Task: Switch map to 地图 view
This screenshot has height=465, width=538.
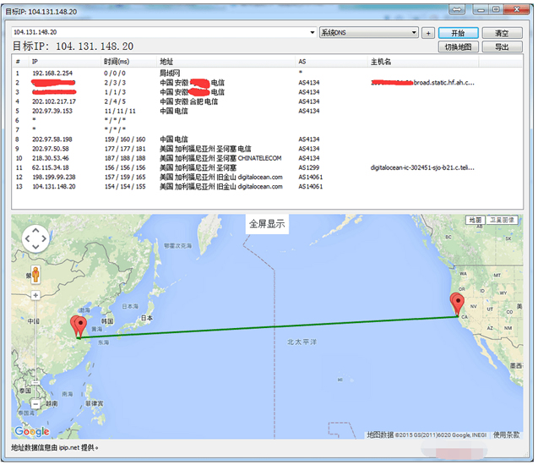Action: 476,220
